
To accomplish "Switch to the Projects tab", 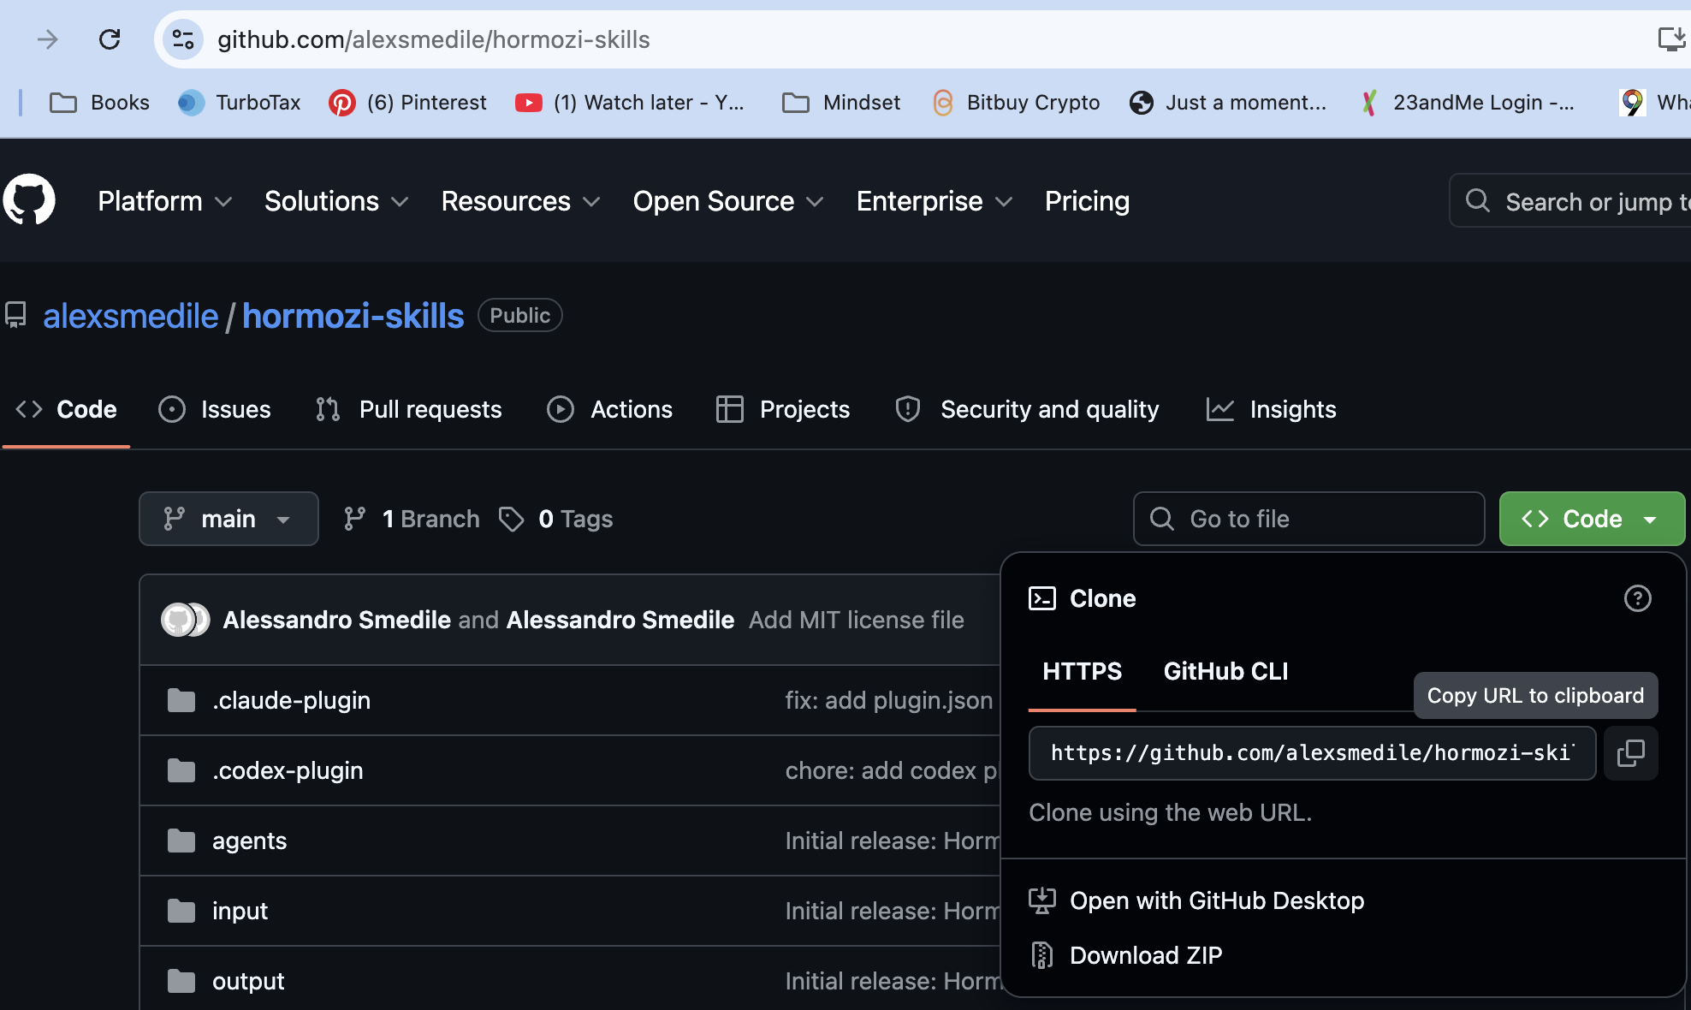I will (x=783, y=409).
